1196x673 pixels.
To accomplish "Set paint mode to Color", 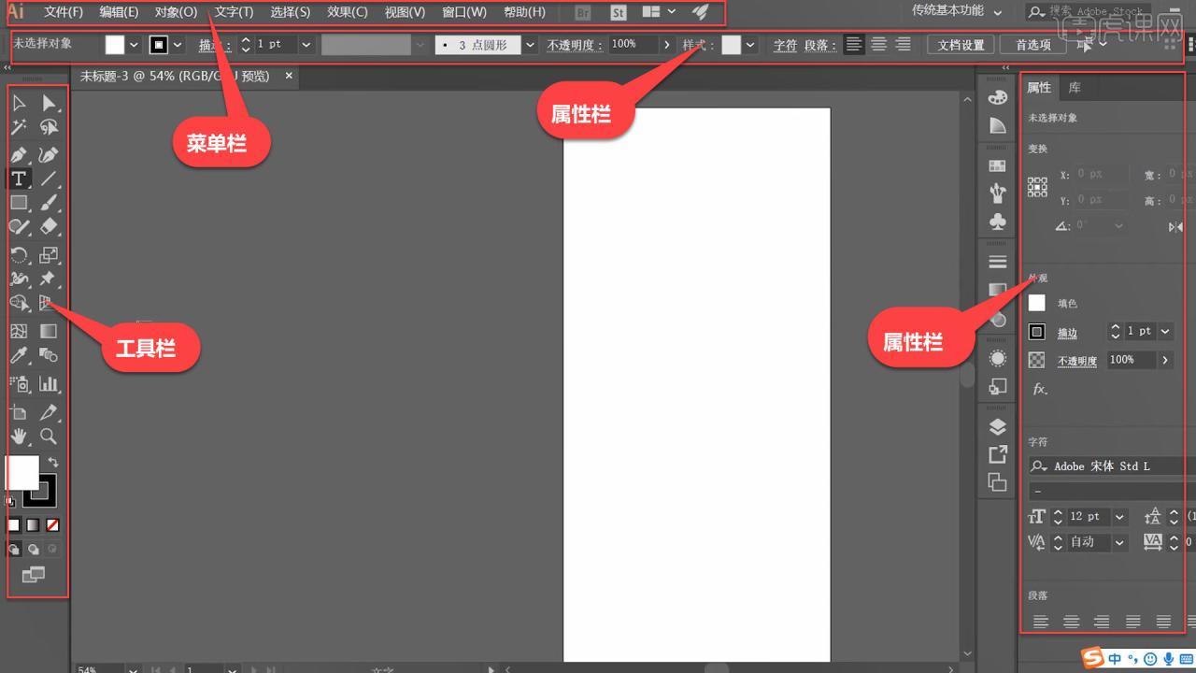I will click(14, 525).
